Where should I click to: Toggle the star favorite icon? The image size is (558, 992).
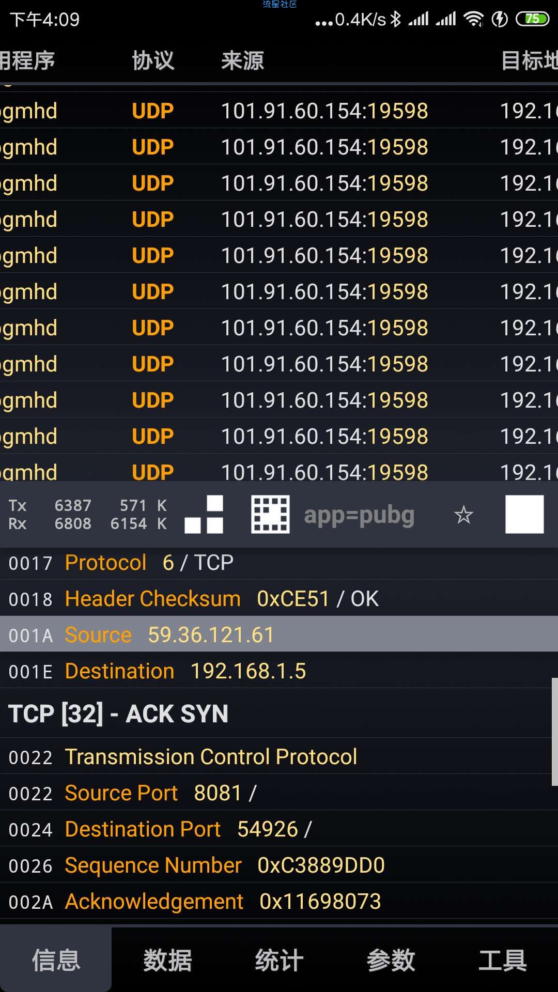coord(463,515)
